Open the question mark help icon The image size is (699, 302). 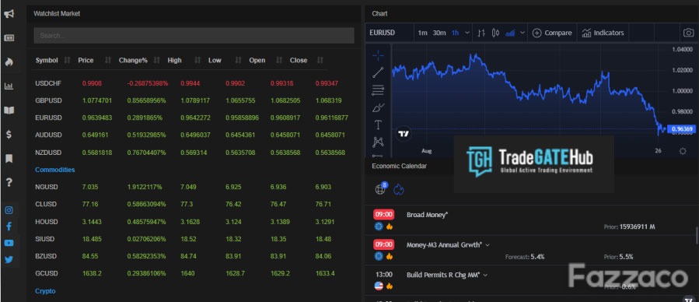pos(9,182)
